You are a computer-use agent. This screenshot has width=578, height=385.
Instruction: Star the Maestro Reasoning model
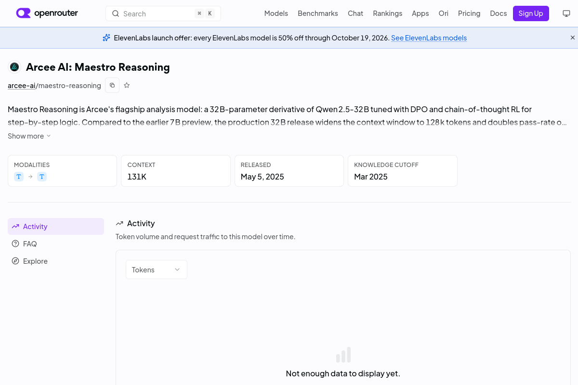click(x=127, y=85)
